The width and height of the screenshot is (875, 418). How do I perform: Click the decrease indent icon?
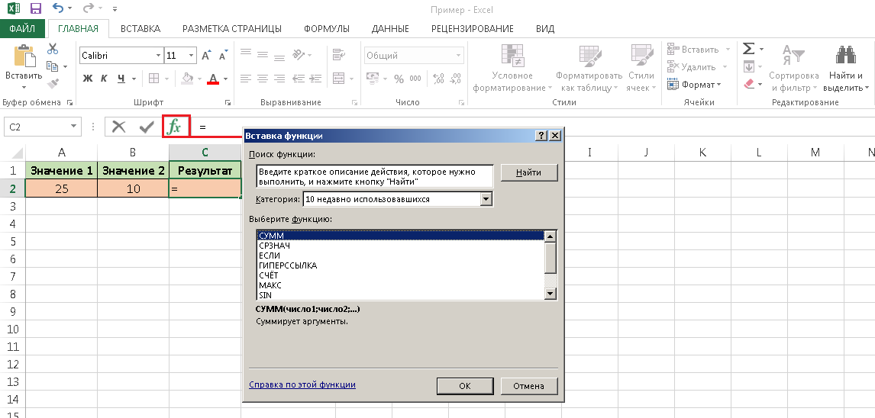[x=298, y=79]
